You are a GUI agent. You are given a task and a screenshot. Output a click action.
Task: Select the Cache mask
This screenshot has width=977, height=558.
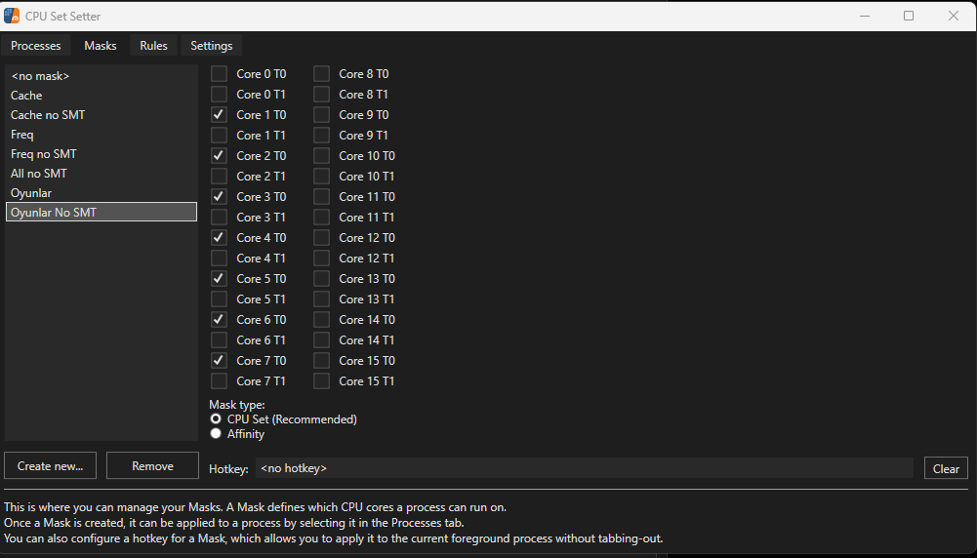pyautogui.click(x=101, y=96)
